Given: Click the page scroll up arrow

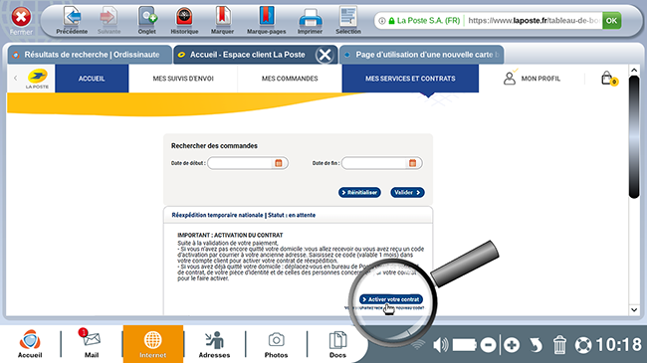Looking at the screenshot, I should coord(634,71).
